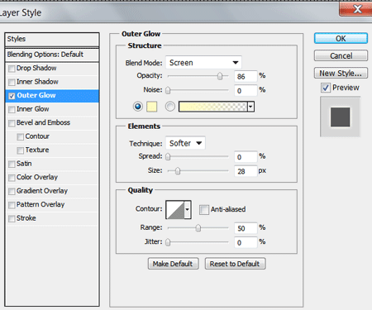Select the gradient radio button
The width and height of the screenshot is (372, 310).
[x=170, y=107]
